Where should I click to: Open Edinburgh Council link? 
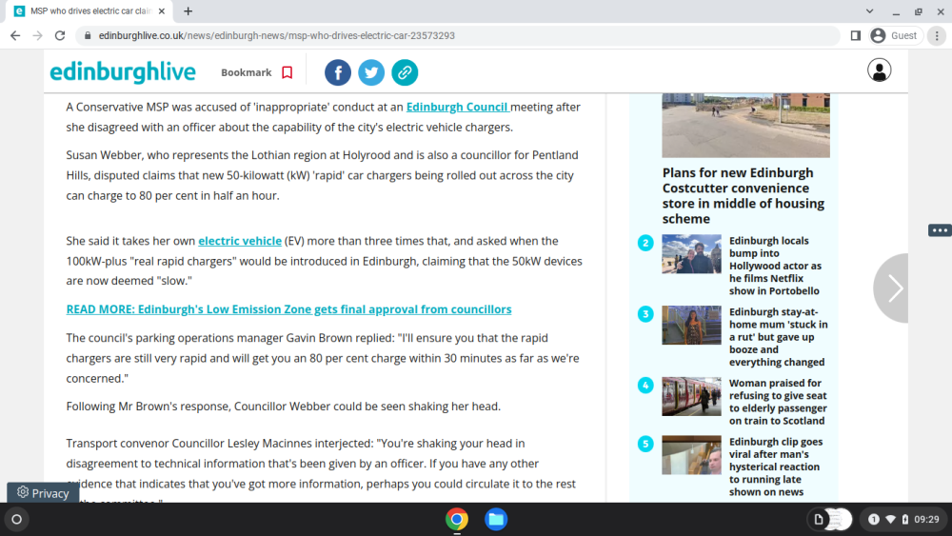tap(457, 107)
